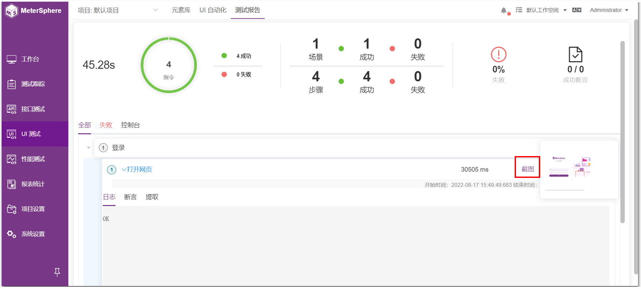The height and width of the screenshot is (289, 641).
Task: Select the 测试报告 menu
Action: pos(248,10)
